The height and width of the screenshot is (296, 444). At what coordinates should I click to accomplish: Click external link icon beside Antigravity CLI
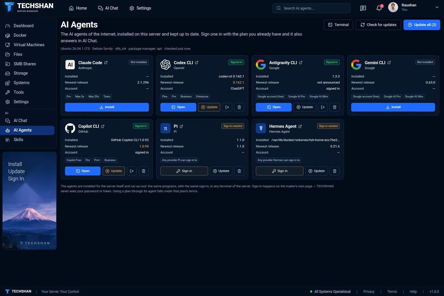(301, 63)
